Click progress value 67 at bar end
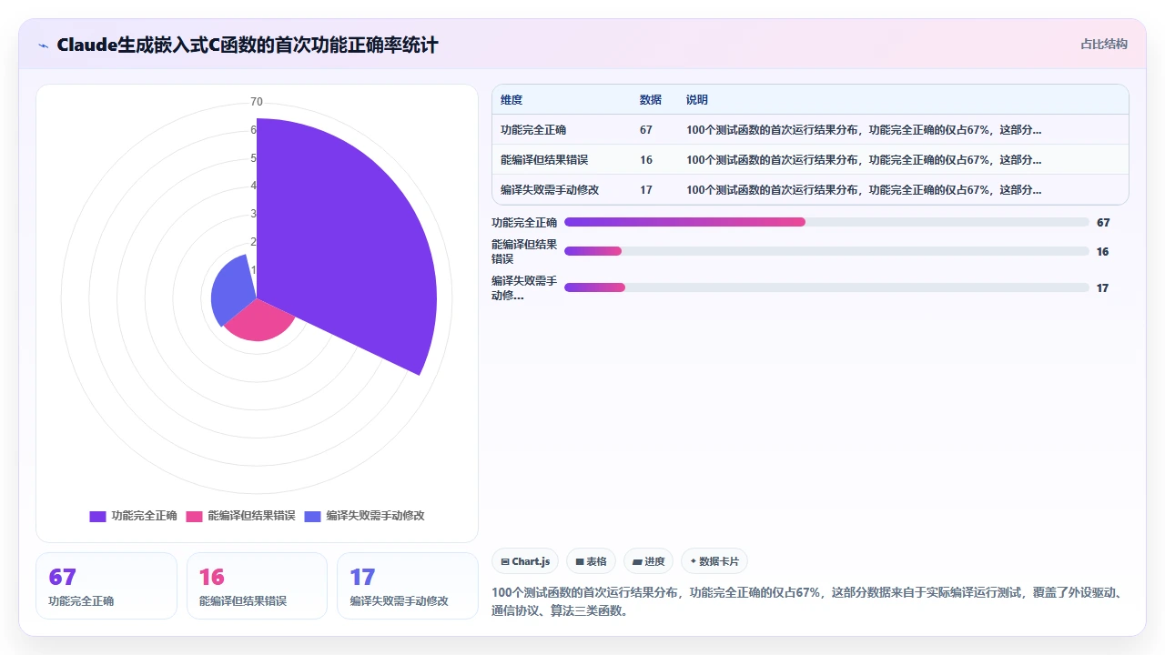Viewport: 1165px width, 655px height. click(1103, 222)
